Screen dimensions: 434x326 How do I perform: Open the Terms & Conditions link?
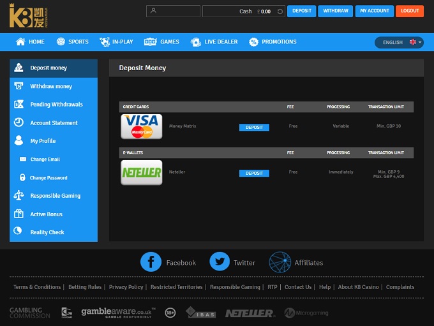click(x=37, y=287)
